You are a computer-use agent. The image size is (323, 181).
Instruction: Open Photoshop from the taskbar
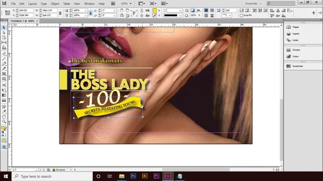coord(133,176)
